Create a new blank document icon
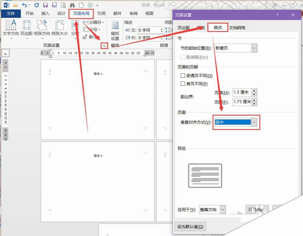303x236 pixels. [81, 5]
